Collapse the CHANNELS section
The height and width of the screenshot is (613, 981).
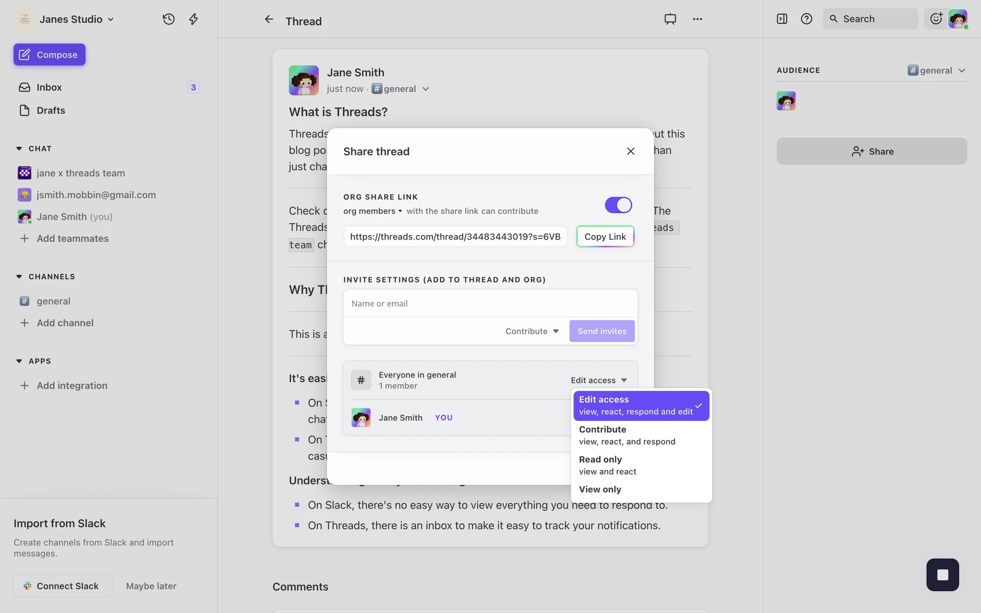(x=19, y=277)
